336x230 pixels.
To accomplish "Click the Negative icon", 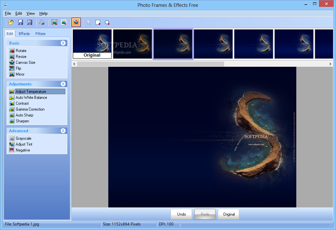I will pyautogui.click(x=12, y=150).
